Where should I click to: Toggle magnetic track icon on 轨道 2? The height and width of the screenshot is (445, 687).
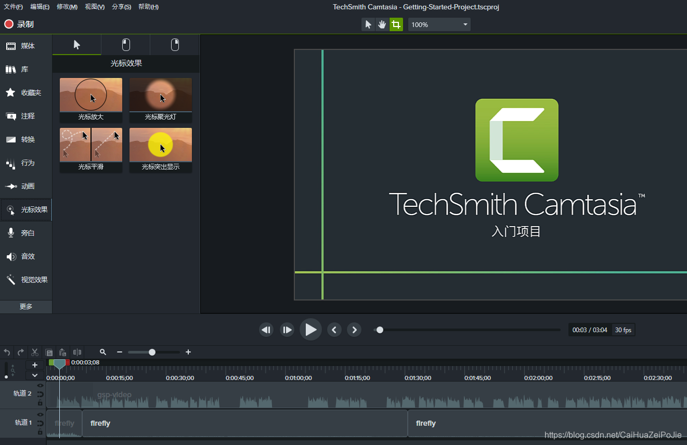tap(40, 395)
